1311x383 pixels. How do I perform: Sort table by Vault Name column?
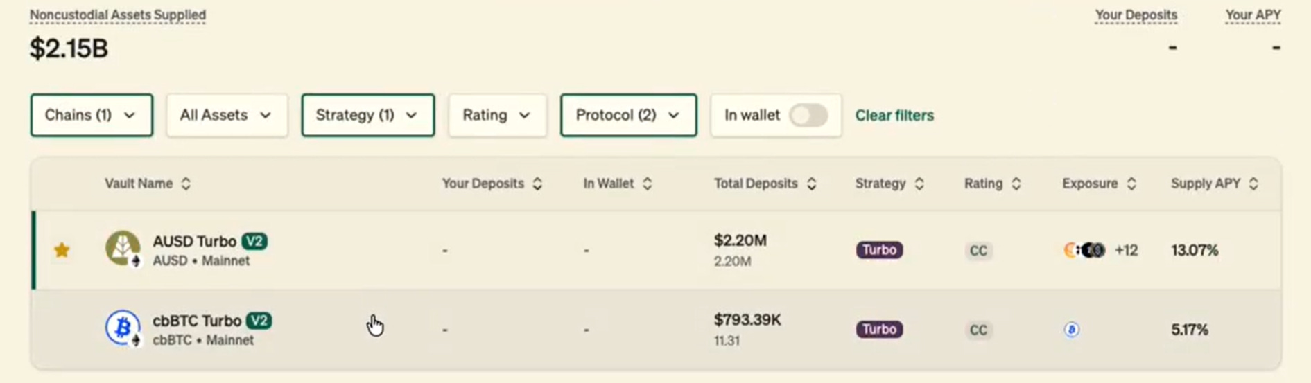(147, 184)
